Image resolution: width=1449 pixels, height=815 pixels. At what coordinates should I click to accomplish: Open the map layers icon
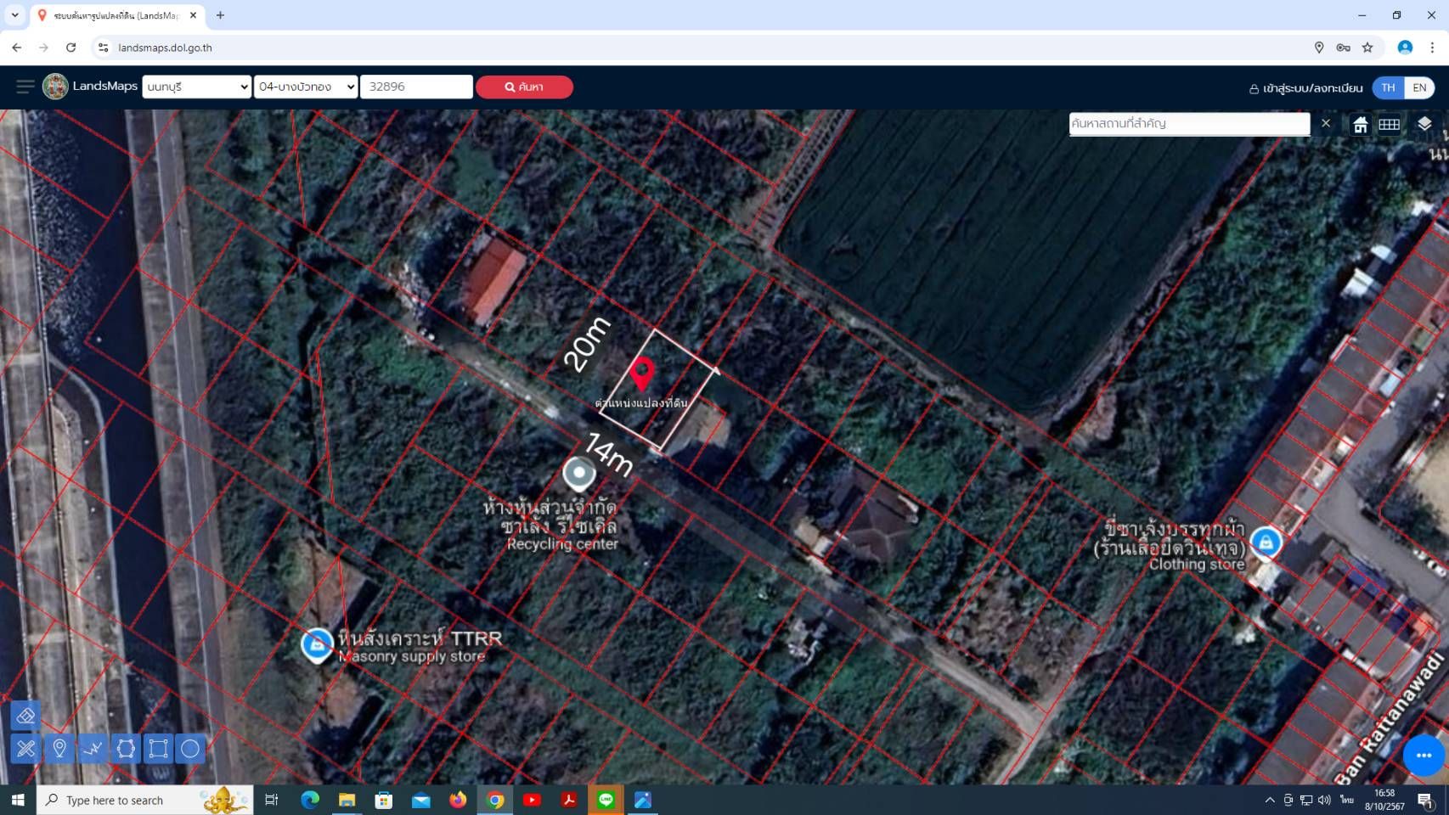(1424, 124)
